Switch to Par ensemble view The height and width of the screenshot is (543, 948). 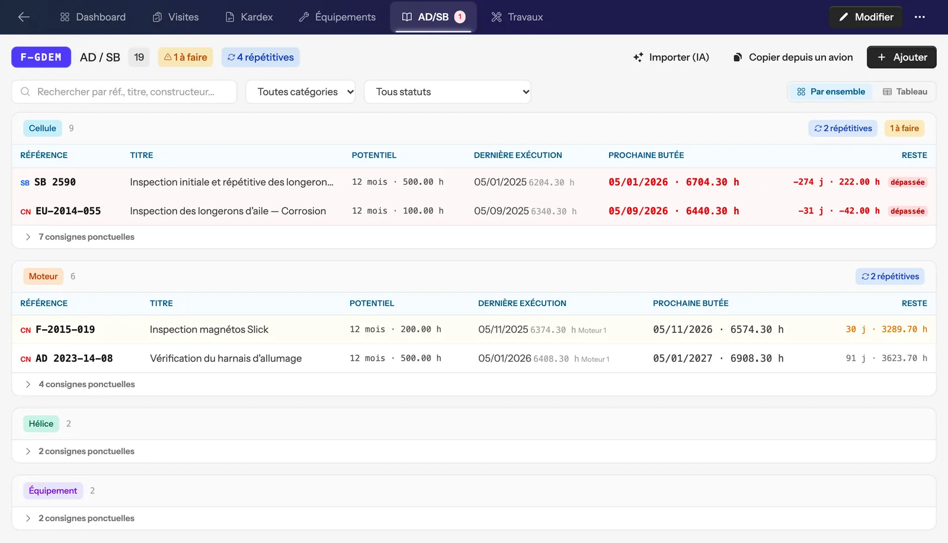tap(831, 92)
